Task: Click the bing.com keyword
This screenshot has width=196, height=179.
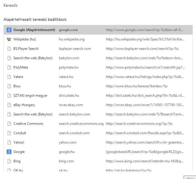Action: [66, 161]
